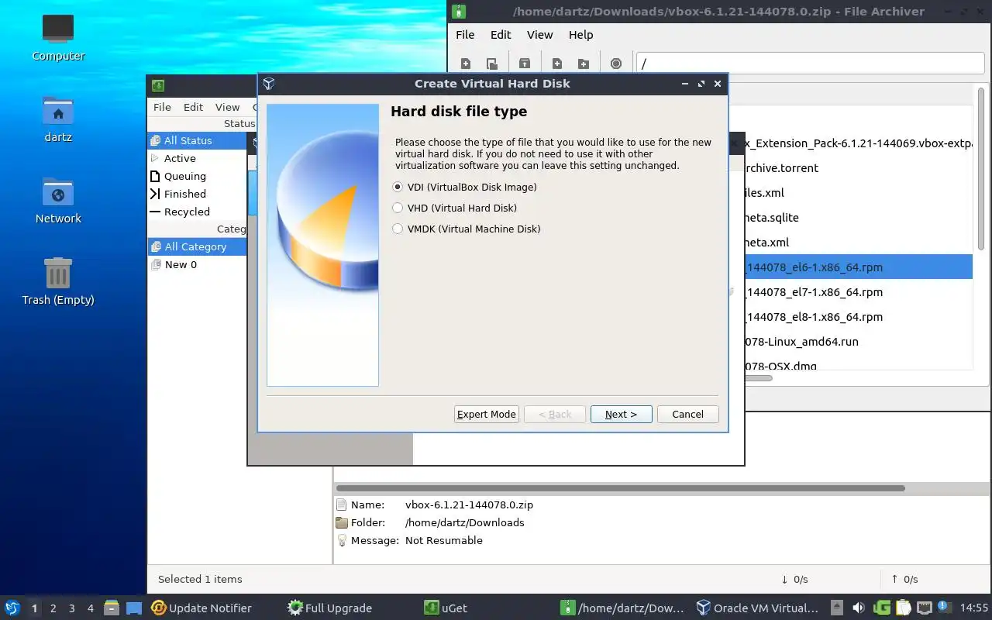992x620 pixels.
Task: Click File Archiver horizontal scrollbar
Action: coord(758,378)
